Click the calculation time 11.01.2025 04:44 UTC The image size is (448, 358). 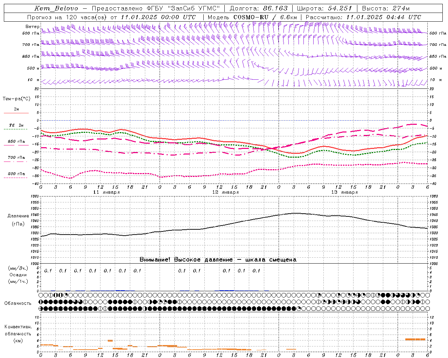pyautogui.click(x=384, y=17)
